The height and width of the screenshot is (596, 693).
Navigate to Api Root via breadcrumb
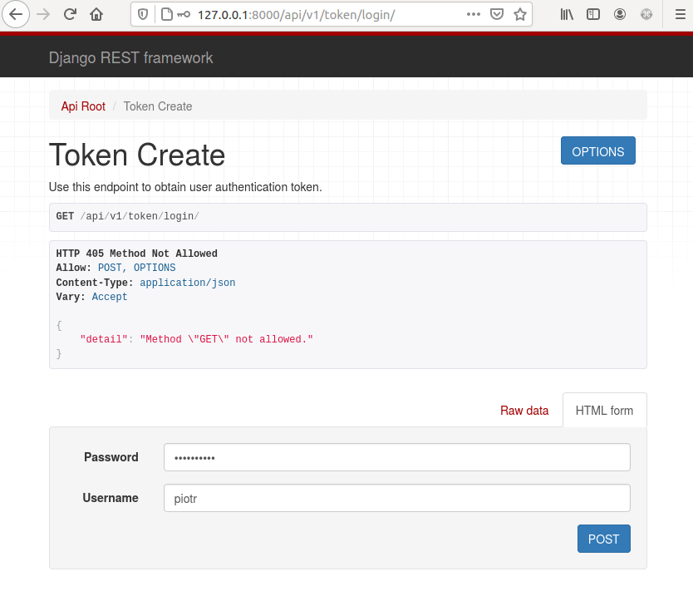[x=82, y=106]
